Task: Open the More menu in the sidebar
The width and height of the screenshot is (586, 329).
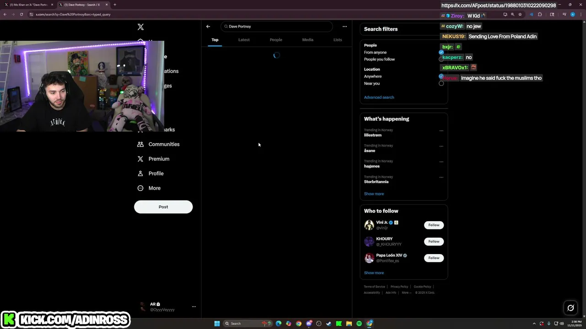Action: 149,188
